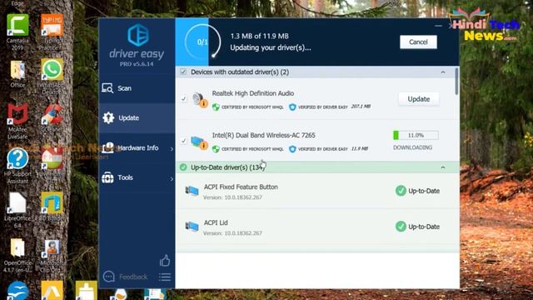Click Realtek Verified by Driver Easy shield
This screenshot has width=533, height=300.
tap(292, 107)
